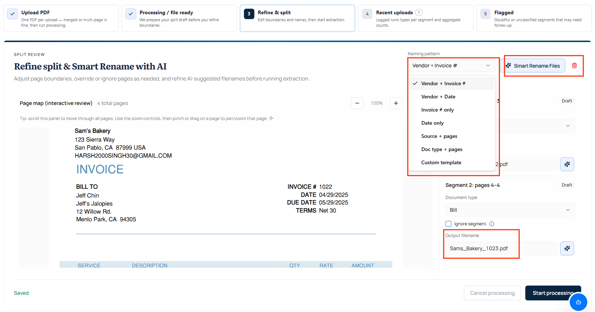The image size is (595, 312).
Task: Select Source + pages option
Action: 452,136
